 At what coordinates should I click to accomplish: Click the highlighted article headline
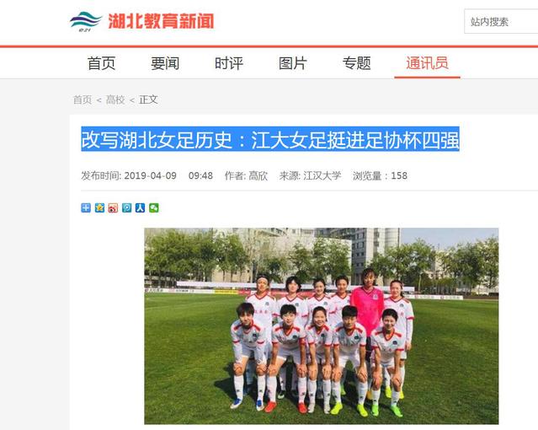click(270, 139)
